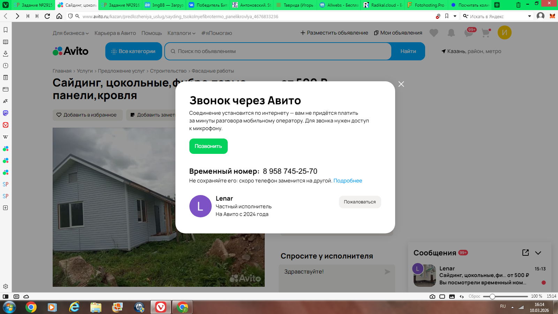558x314 pixels.
Task: Open Downloads panel in sidebar
Action: coord(6,54)
